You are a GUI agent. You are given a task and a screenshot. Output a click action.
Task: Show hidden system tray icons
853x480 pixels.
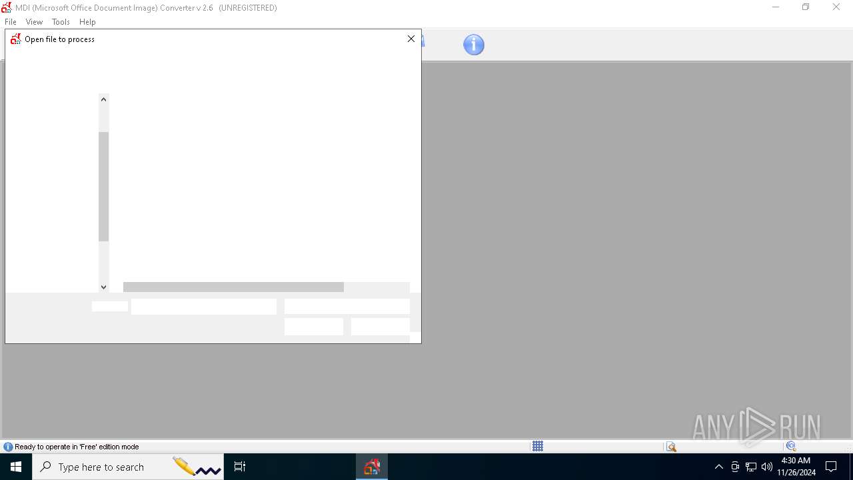coord(718,467)
